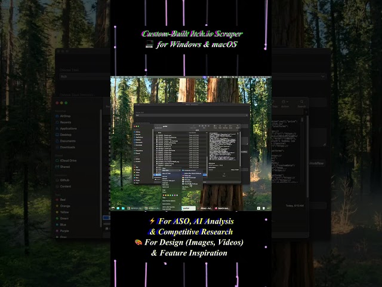Switch to the portlist window in taskbar
Screen dimensions: 382x287
[189, 208]
